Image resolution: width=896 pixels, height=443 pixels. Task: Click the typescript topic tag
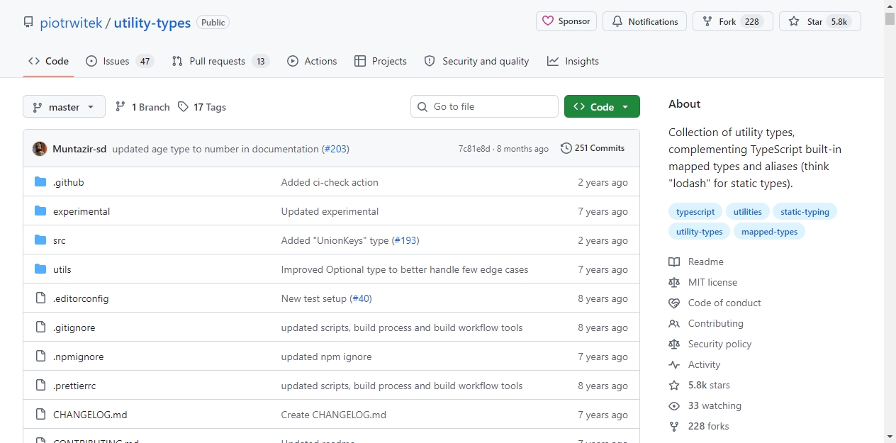click(695, 211)
